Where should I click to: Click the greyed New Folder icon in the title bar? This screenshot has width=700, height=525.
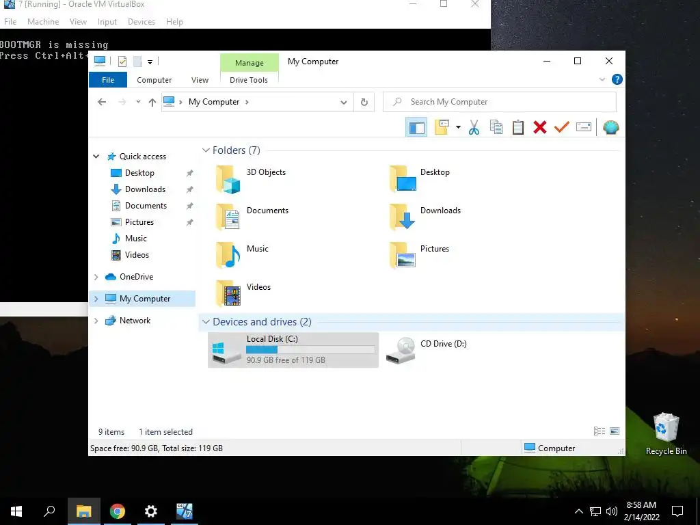point(137,62)
